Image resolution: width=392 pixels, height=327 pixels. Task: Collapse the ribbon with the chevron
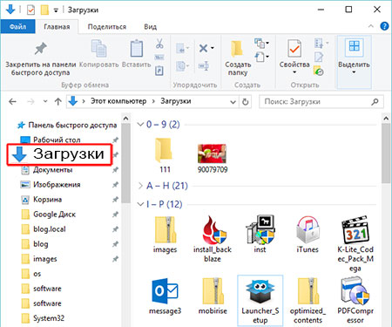[x=371, y=26]
